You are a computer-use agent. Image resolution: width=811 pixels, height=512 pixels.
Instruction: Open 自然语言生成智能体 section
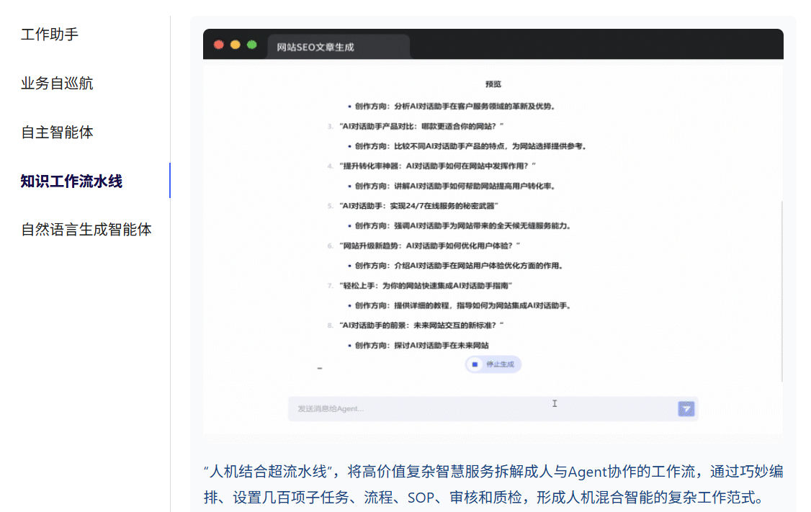click(86, 230)
